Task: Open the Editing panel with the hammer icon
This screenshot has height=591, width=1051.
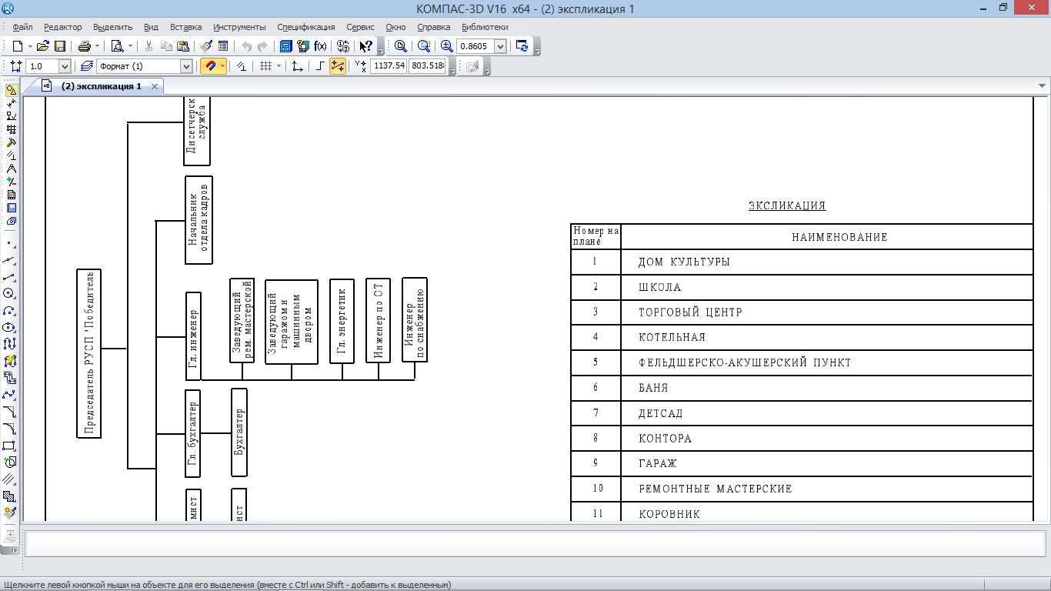Action: tap(11, 142)
